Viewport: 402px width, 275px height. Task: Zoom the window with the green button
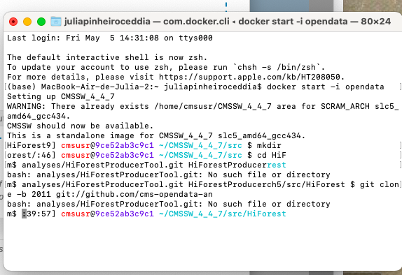tap(41, 22)
